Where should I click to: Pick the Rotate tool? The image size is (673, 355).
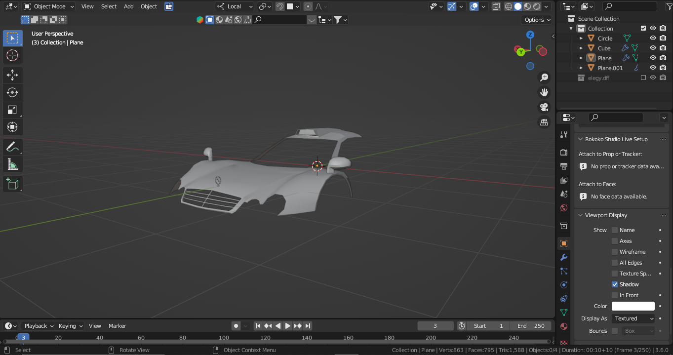coord(12,92)
